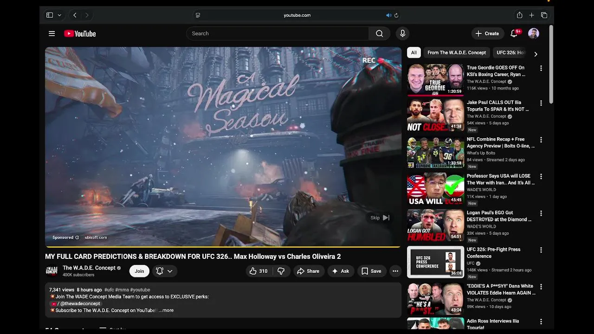Open options for EDDIE'S A P**SY video

pyautogui.click(x=541, y=287)
